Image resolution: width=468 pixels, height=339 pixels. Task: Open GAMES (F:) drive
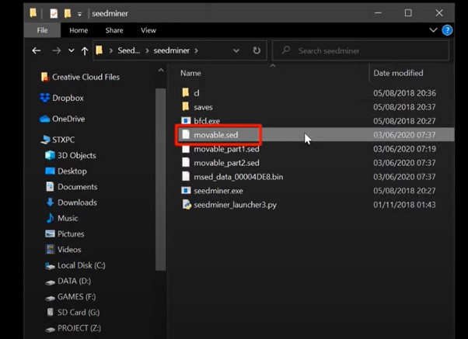pyautogui.click(x=76, y=296)
